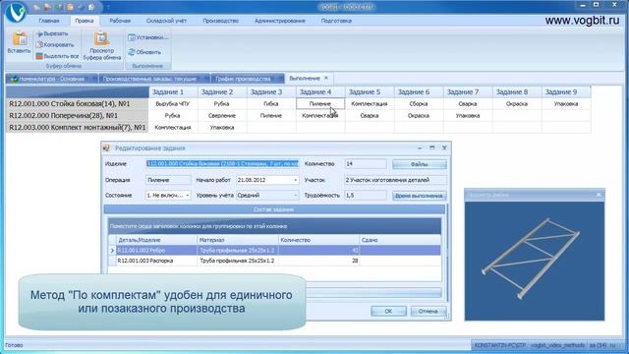Click the Обновить refresh icon

(132, 52)
